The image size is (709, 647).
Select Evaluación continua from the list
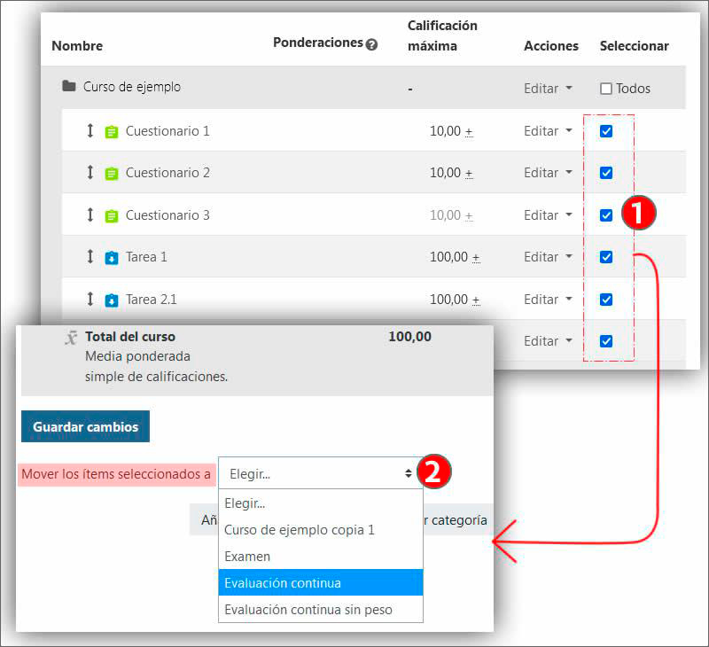(x=320, y=582)
